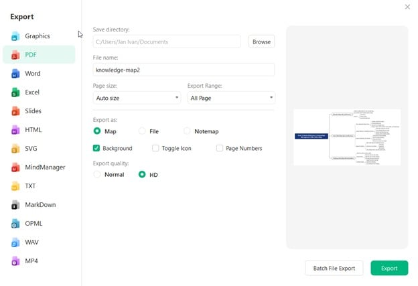This screenshot has width=418, height=286.
Task: Click the red MindManager format icon
Action: (15, 167)
